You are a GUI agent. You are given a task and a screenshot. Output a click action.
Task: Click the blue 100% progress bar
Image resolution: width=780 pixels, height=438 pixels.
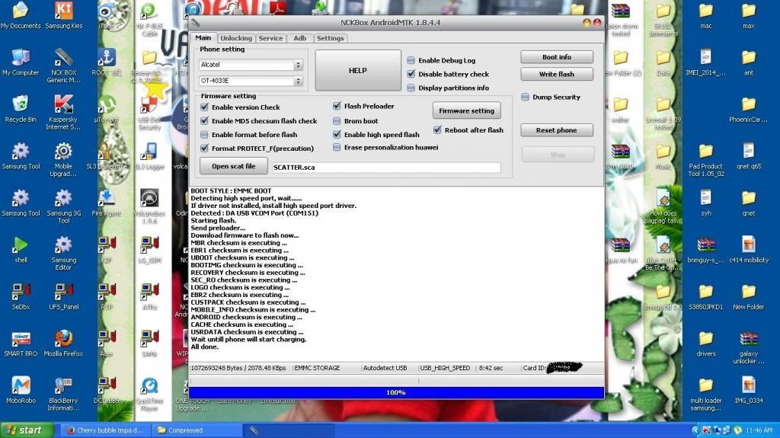(x=396, y=392)
